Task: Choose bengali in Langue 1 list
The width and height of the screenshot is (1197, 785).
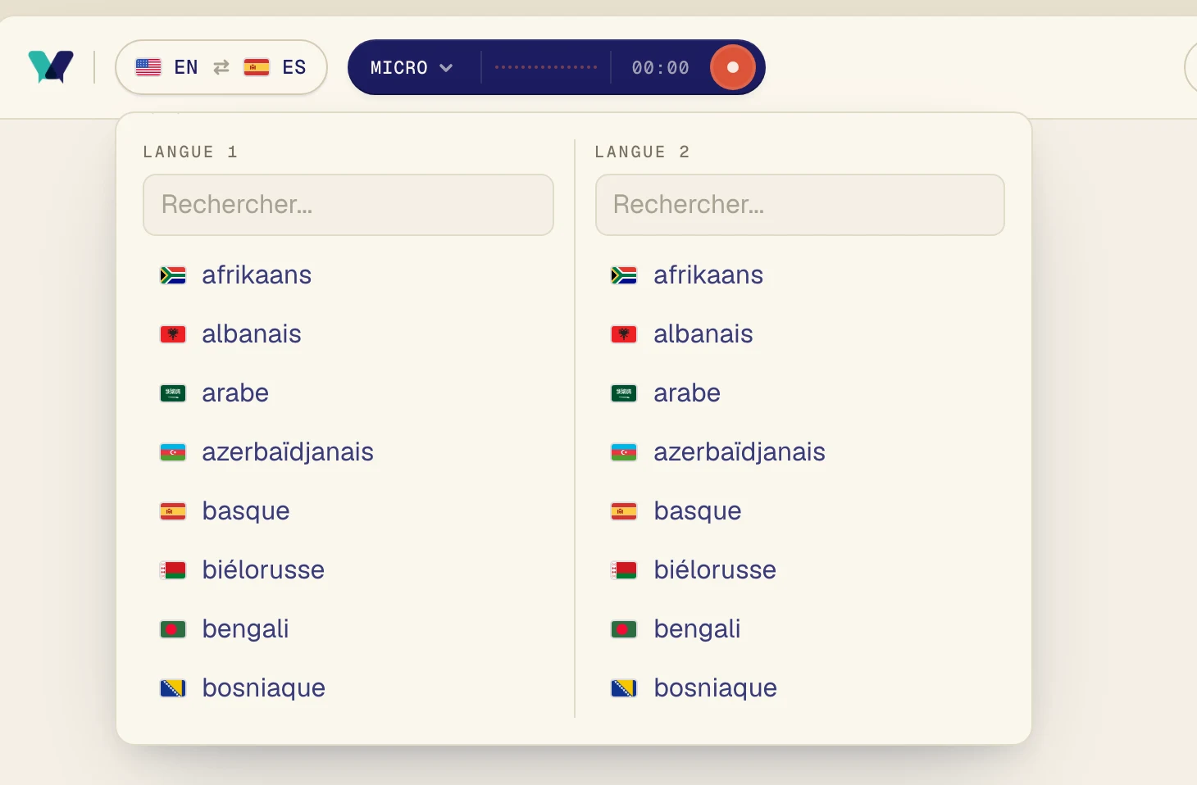Action: (348, 629)
